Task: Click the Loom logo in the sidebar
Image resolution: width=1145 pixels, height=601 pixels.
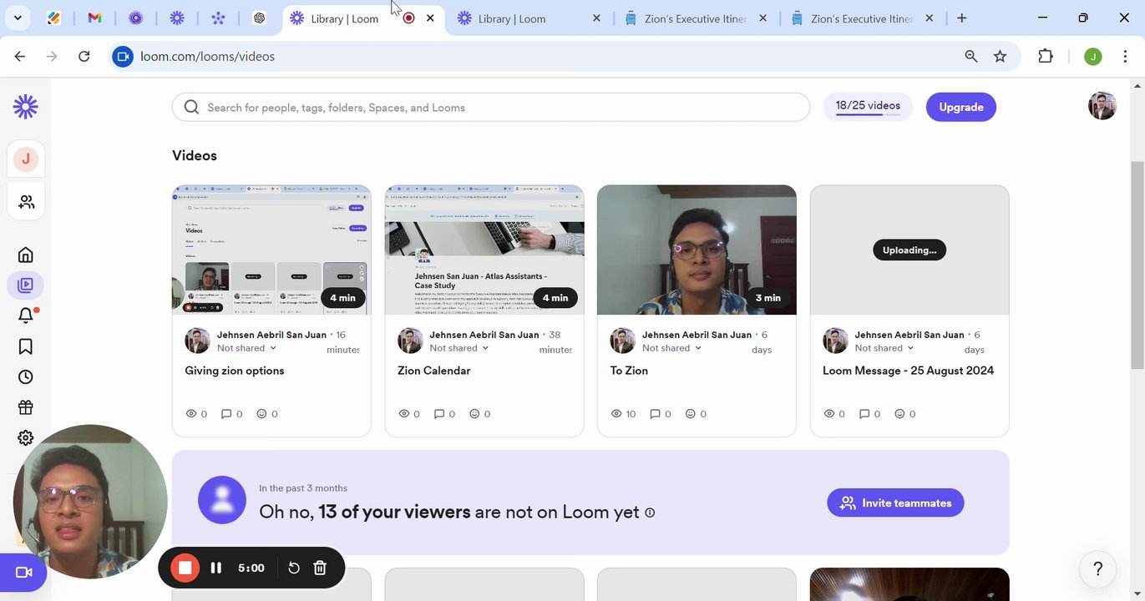Action: (x=26, y=107)
